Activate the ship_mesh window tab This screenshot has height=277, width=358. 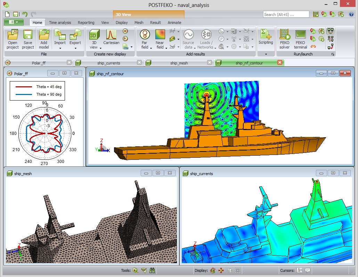pos(179,63)
